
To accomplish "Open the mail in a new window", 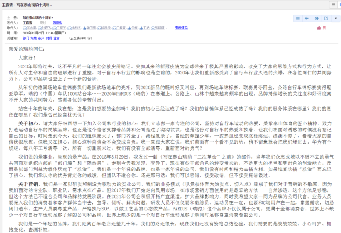I will point(326,18).
